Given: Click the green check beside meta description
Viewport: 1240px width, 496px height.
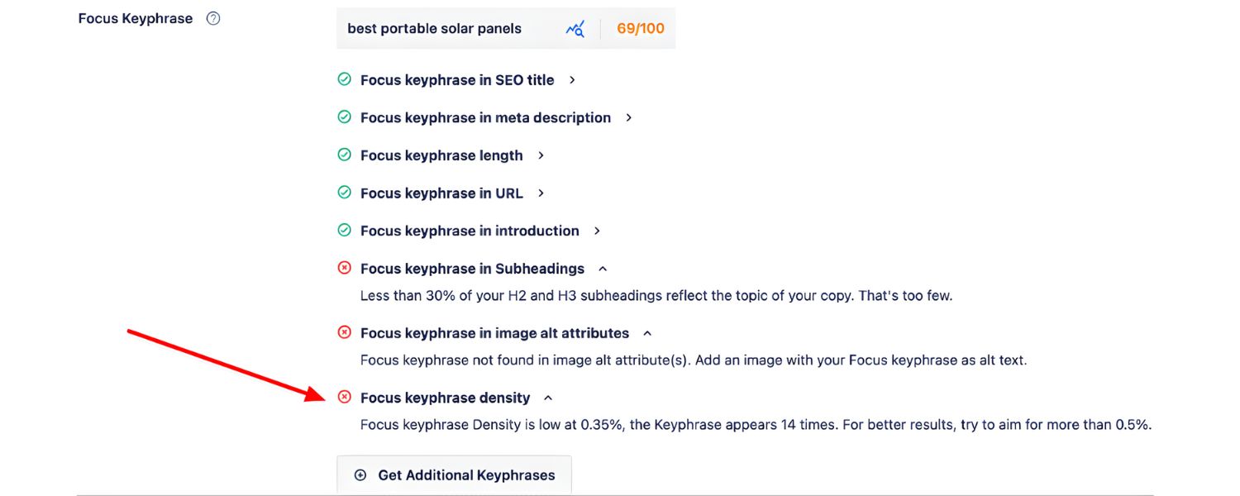Looking at the screenshot, I should (x=345, y=117).
